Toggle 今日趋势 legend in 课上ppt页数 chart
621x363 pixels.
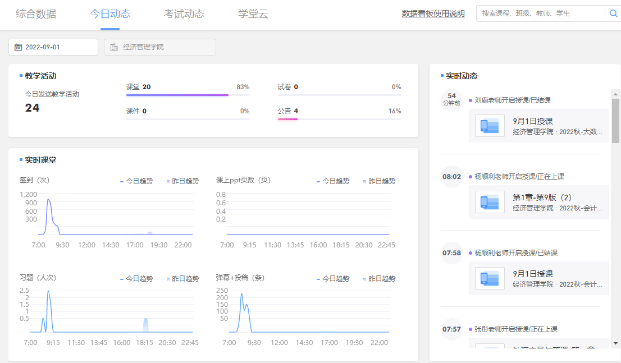(333, 181)
